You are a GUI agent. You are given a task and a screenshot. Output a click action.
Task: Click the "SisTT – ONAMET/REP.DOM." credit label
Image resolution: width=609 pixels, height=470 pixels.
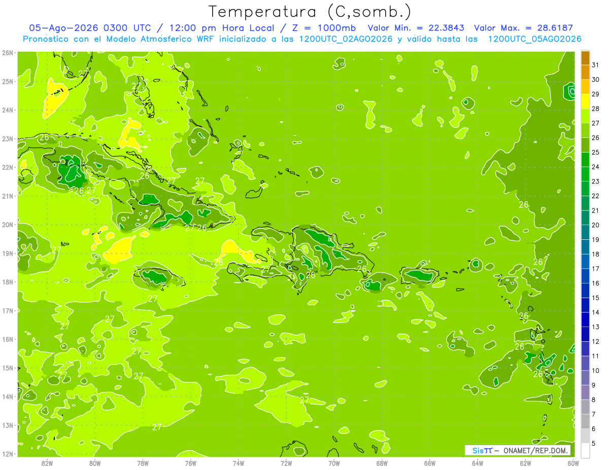517,450
